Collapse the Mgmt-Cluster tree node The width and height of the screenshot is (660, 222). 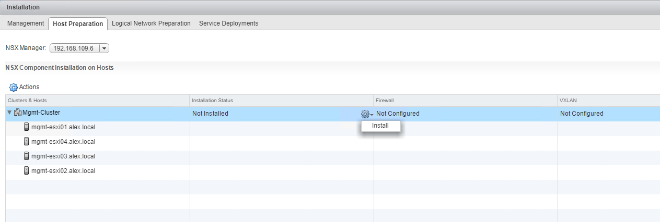pos(9,113)
